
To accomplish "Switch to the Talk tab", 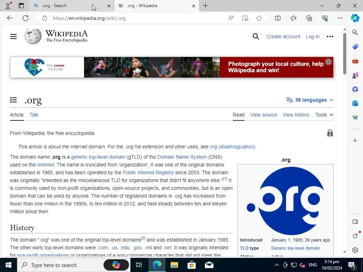I will click(34, 115).
